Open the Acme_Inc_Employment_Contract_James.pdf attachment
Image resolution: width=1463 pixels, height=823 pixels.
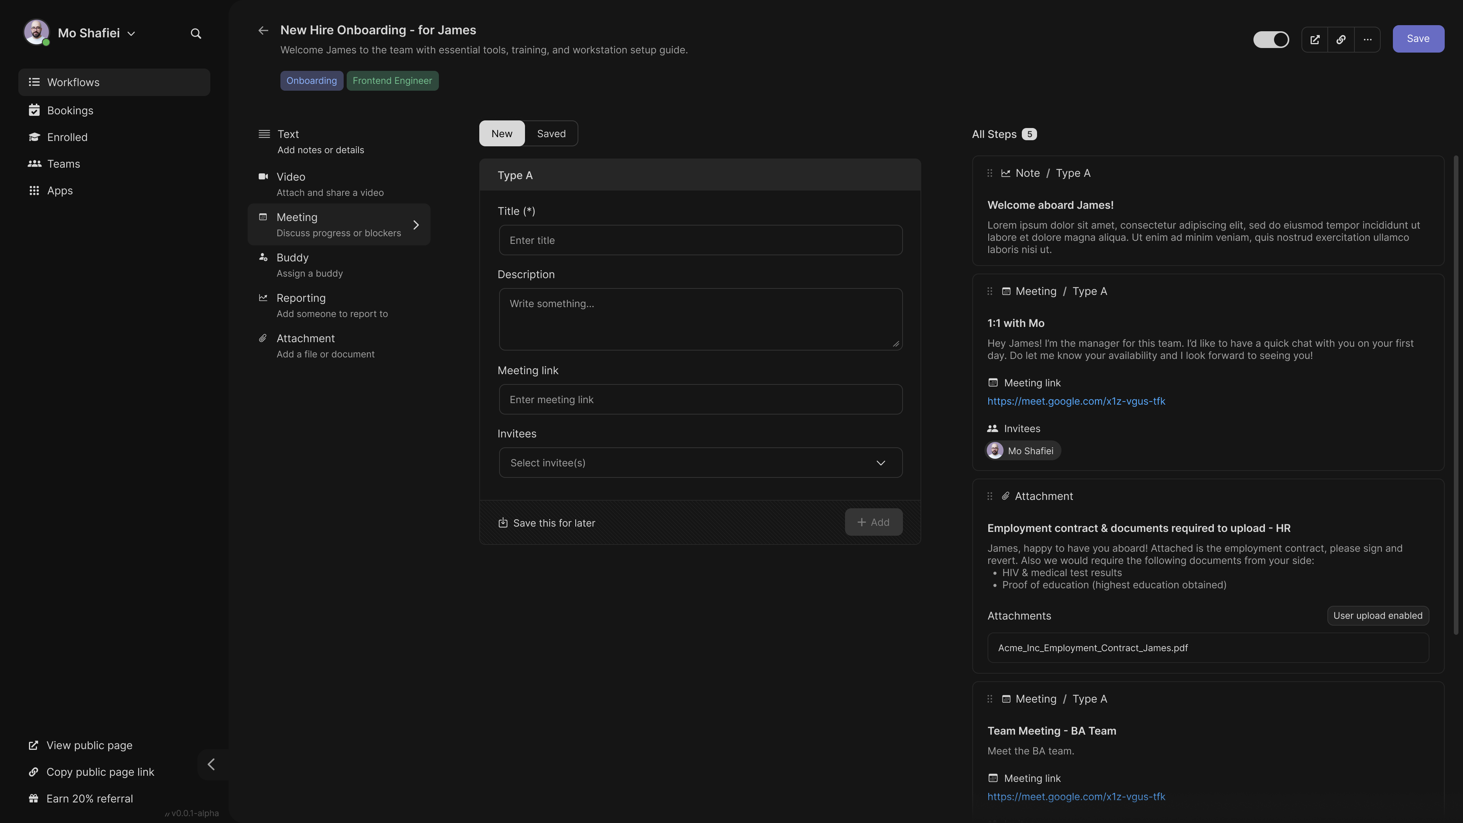point(1208,648)
